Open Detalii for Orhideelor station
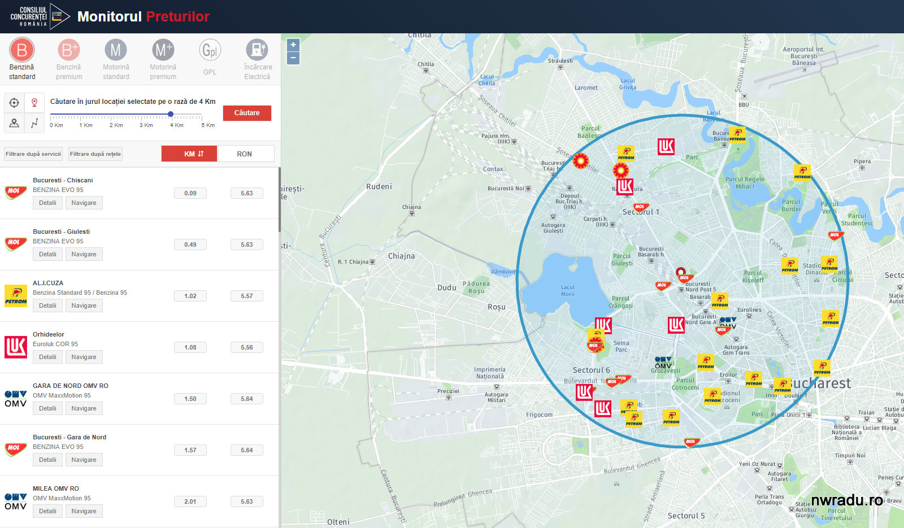904x528 pixels. coord(47,357)
